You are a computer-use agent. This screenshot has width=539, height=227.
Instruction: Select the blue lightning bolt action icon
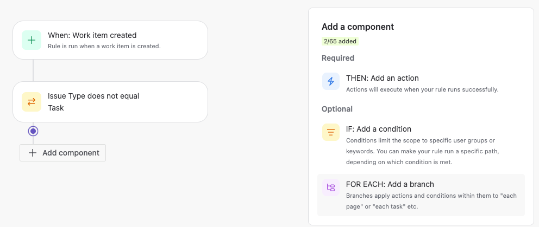[331, 81]
